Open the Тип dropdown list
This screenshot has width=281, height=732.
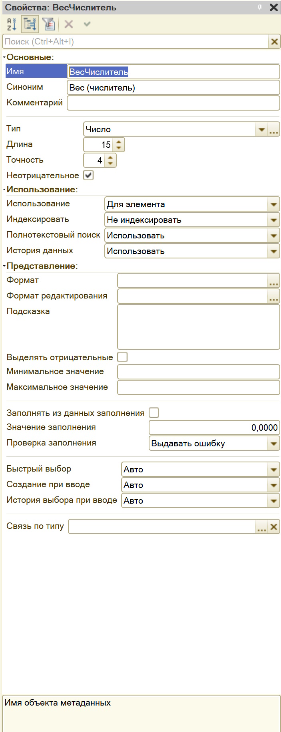[x=261, y=129]
